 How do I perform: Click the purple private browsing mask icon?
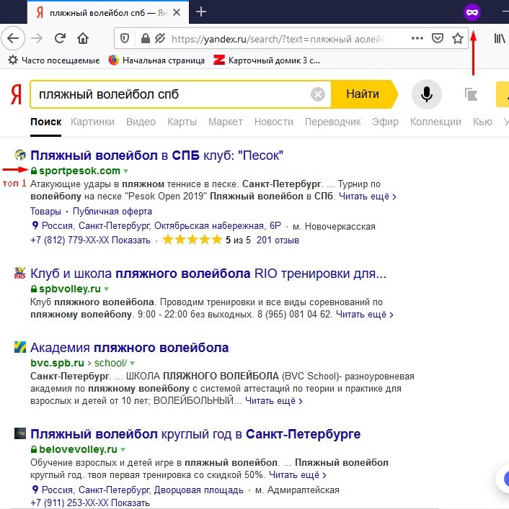(x=472, y=12)
